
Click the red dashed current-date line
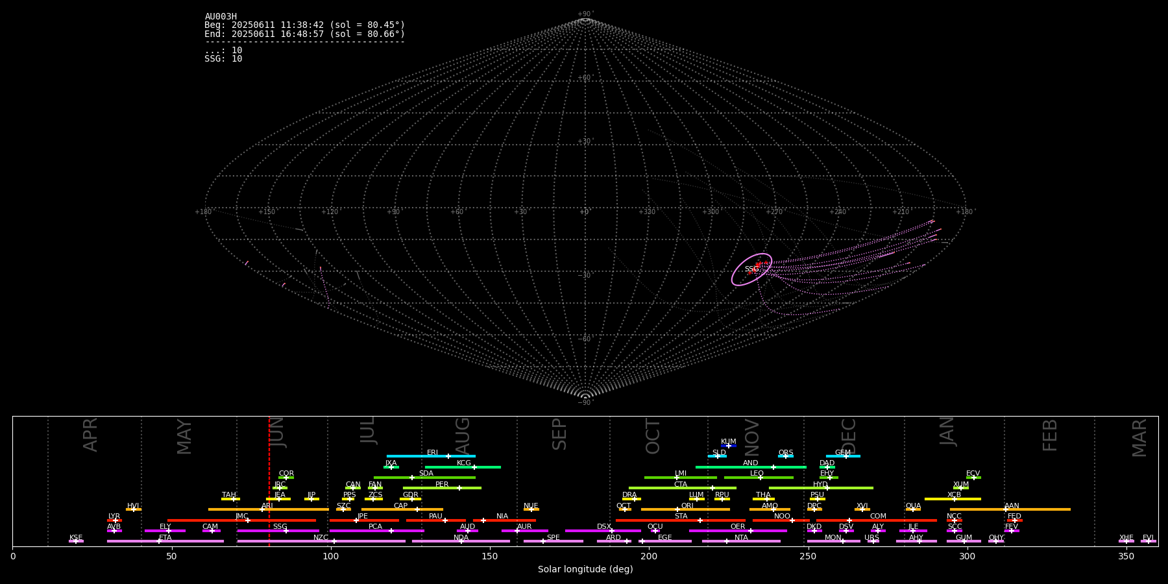click(x=269, y=481)
